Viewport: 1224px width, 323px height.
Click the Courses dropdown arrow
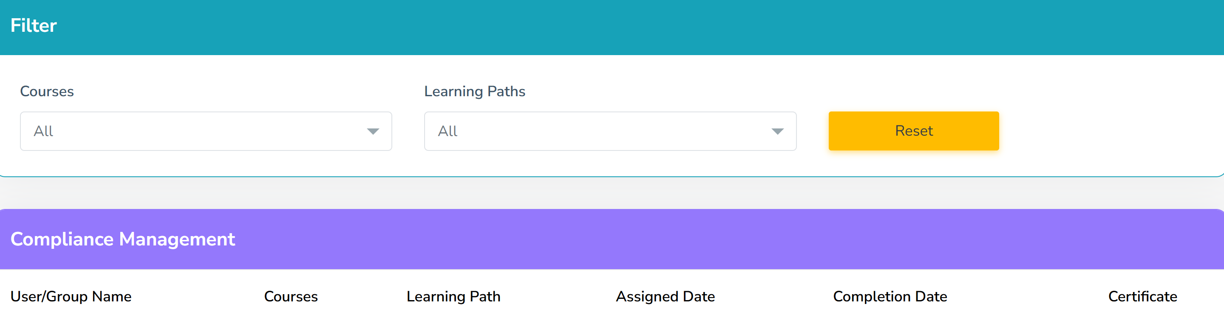tap(373, 131)
